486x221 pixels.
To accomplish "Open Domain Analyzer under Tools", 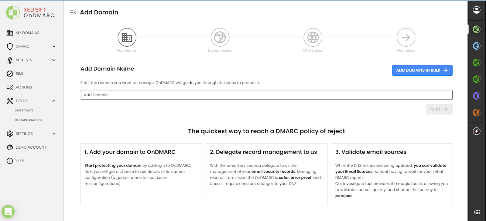I will [x=29, y=120].
